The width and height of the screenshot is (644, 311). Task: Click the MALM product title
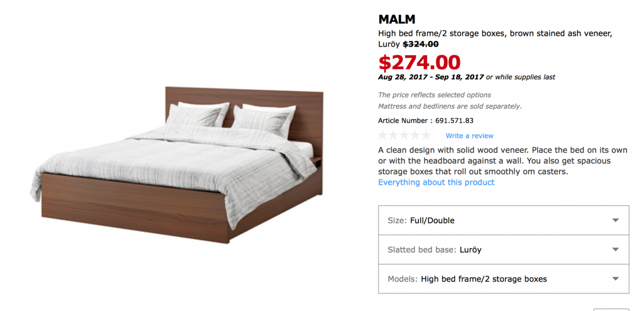click(397, 19)
